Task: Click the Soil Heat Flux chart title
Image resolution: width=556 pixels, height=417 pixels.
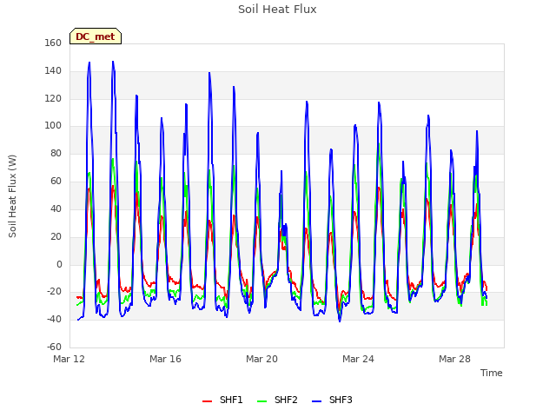Action: pos(277,10)
